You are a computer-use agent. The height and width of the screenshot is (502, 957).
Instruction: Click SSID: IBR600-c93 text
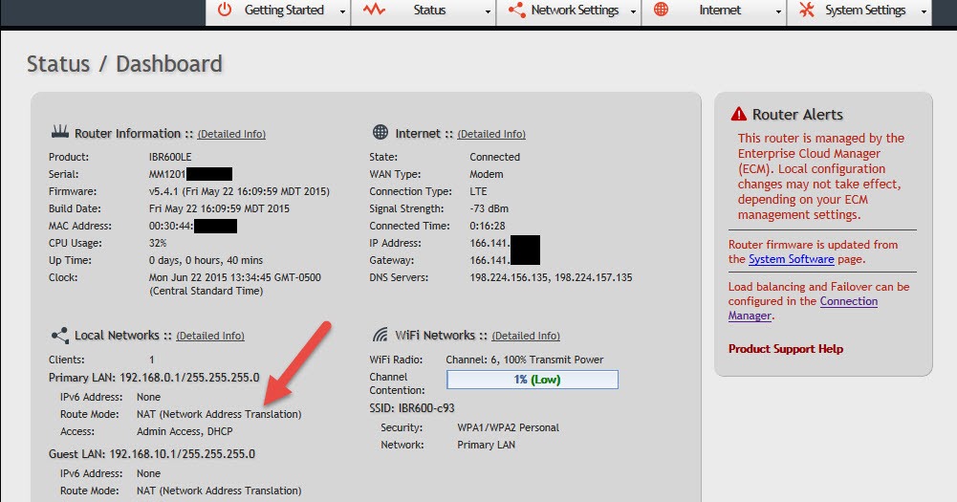pyautogui.click(x=412, y=408)
